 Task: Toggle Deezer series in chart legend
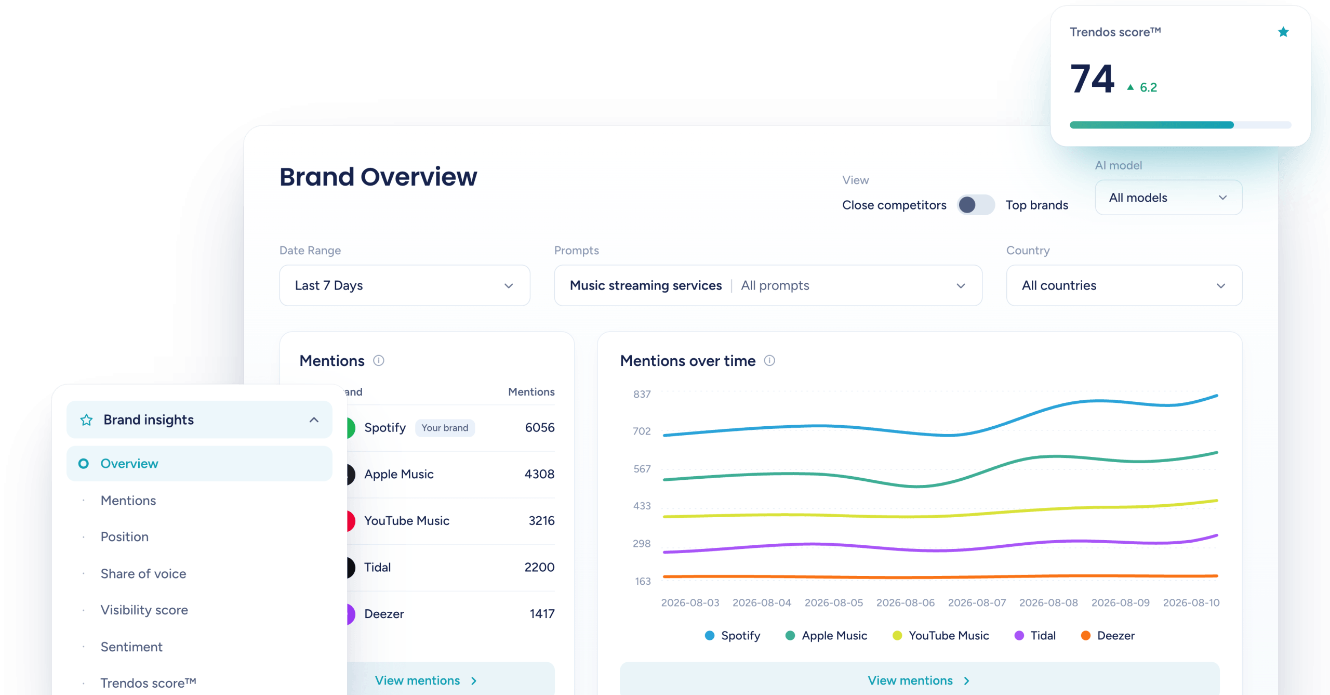coord(1108,636)
